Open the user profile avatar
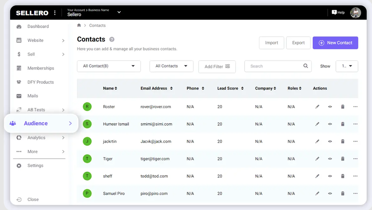372x210 pixels. 355,12
